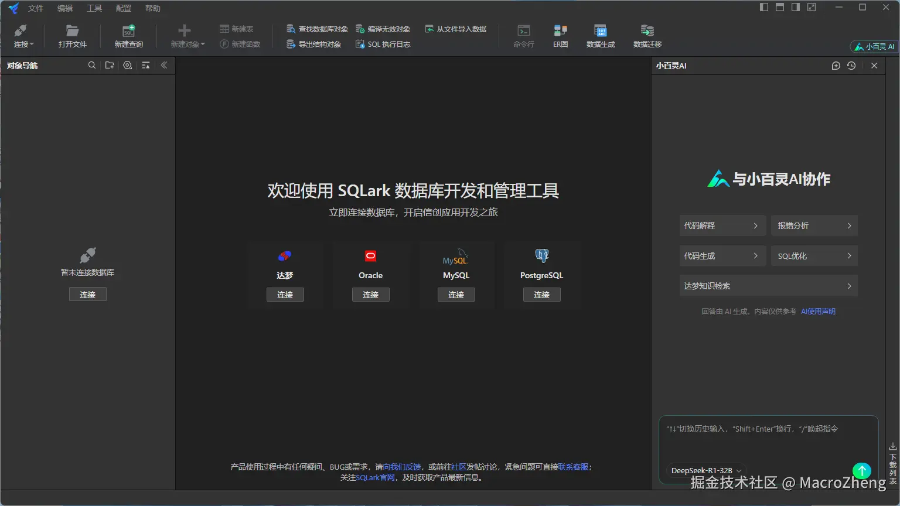
Task: Open the 工具 menu
Action: 94,8
